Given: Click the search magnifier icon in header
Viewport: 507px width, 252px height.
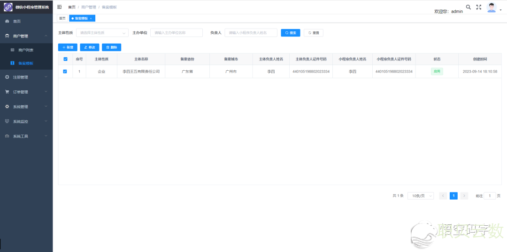Looking at the screenshot, I should (x=468, y=7).
